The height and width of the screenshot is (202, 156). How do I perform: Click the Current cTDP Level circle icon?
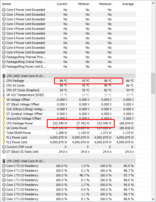[x=4, y=147]
